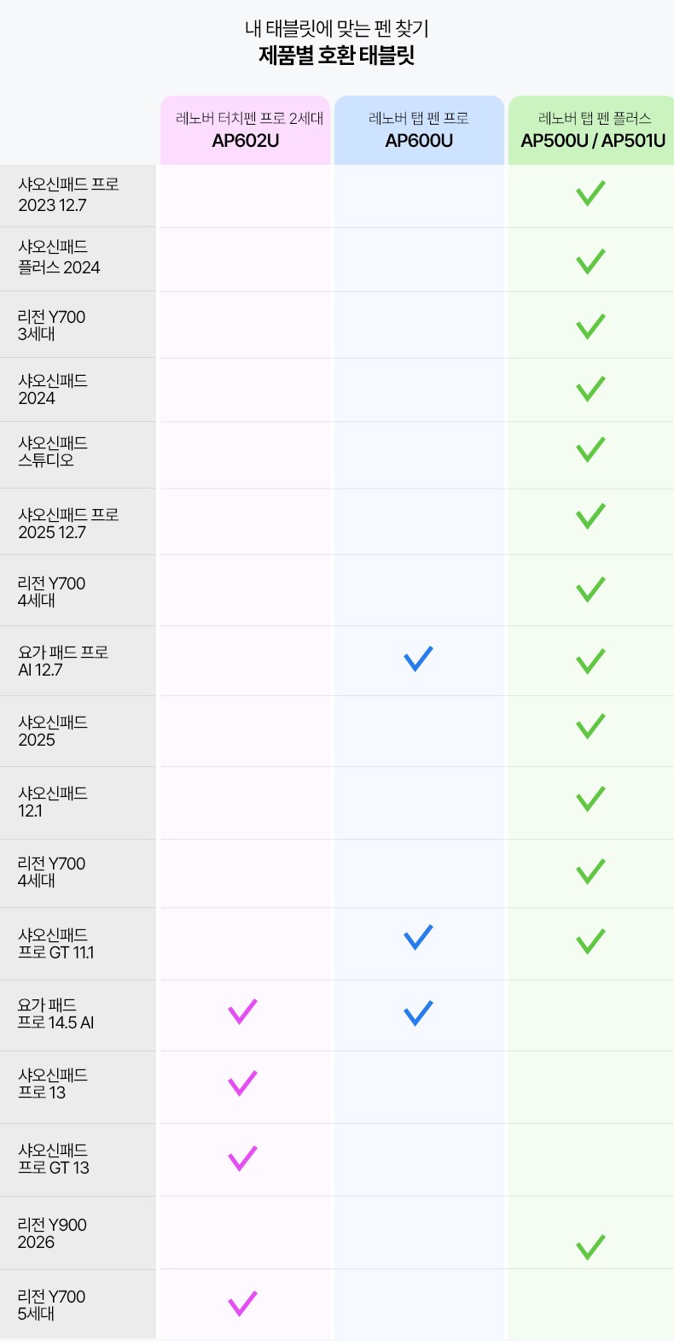Click green checkmark for 샤오신패드 프로 2023 12.7
The height and width of the screenshot is (1341, 674).
590,193
